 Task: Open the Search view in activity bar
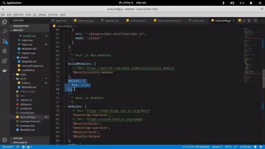[5, 31]
